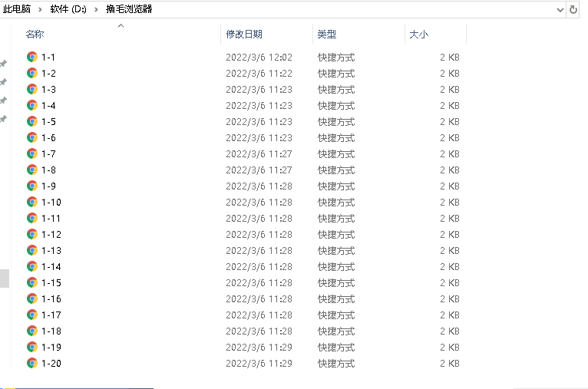Click the Chrome icon of 1-15
This screenshot has height=389, width=588.
pos(31,282)
